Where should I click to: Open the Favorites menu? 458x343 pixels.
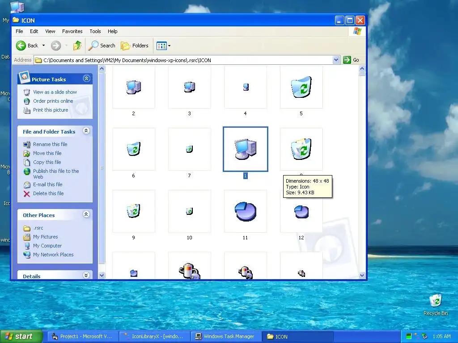pos(72,31)
